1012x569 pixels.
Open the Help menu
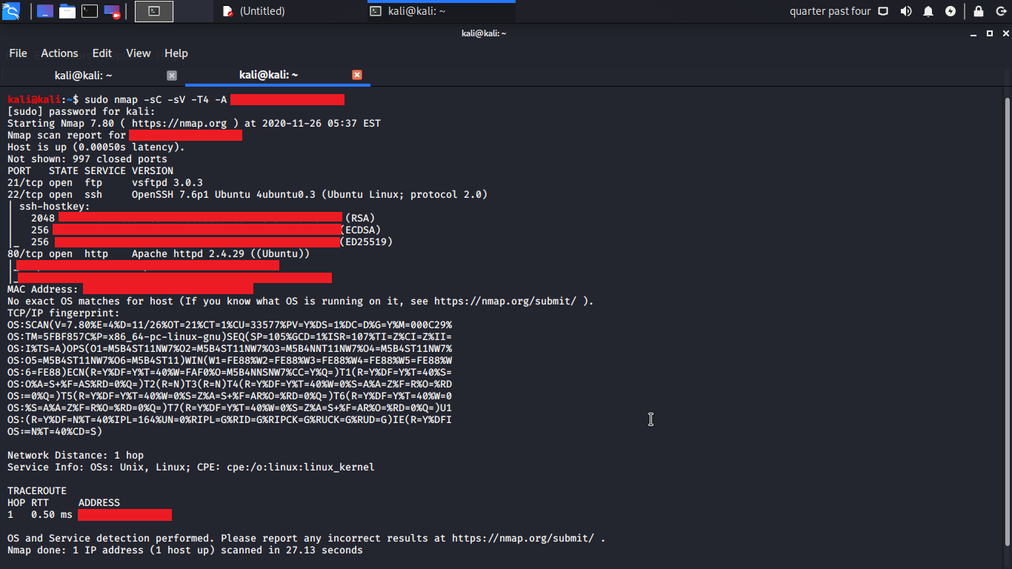(x=176, y=53)
